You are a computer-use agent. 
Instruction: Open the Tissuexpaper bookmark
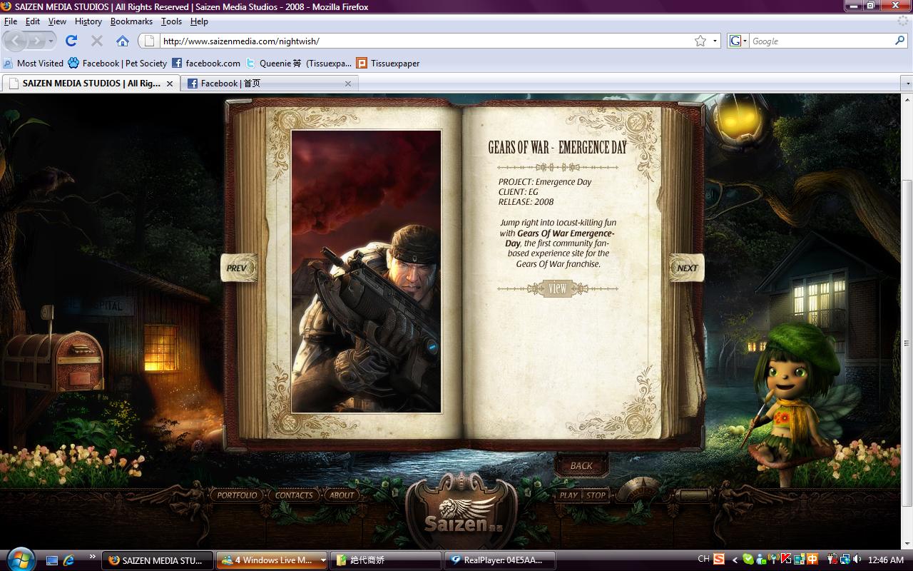point(388,63)
